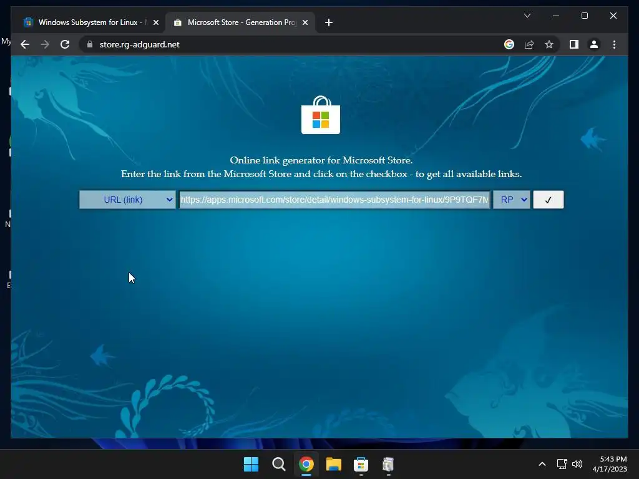The image size is (639, 479).
Task: Open Chrome's three-dot menu
Action: coord(614,44)
